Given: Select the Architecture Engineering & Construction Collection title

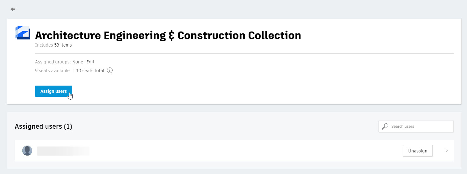Looking at the screenshot, I should 168,35.
